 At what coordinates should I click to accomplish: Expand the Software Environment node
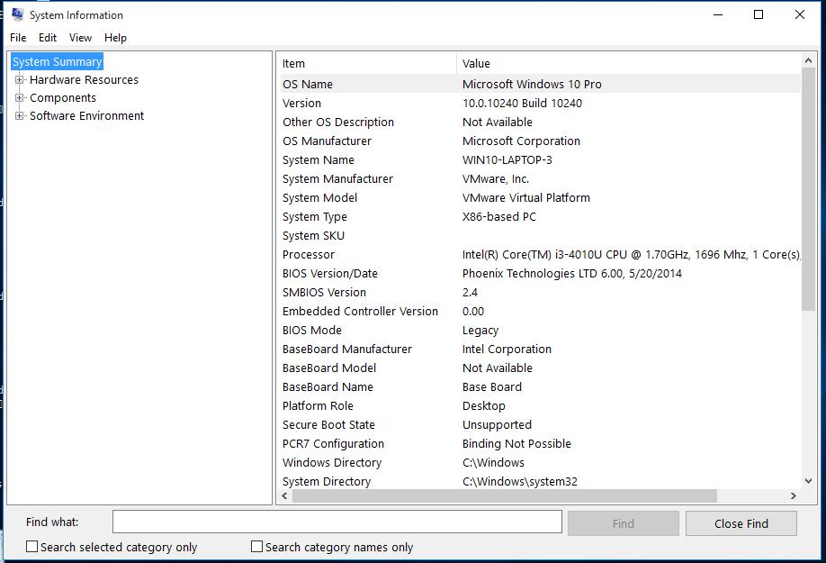20,115
